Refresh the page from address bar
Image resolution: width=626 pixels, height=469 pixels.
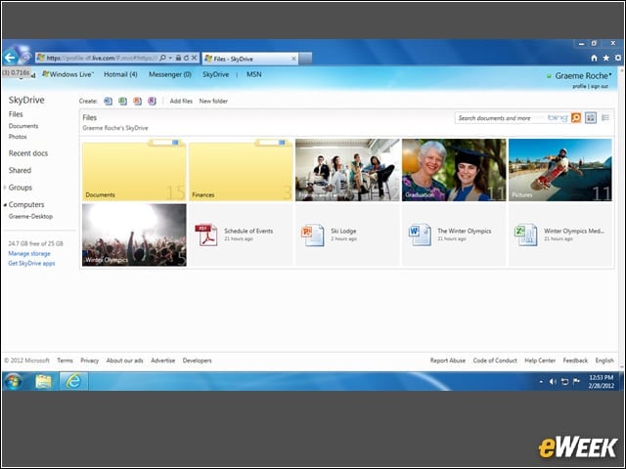[x=186, y=59]
